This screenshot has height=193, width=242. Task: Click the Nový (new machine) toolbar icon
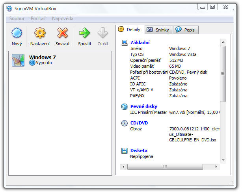click(x=17, y=33)
